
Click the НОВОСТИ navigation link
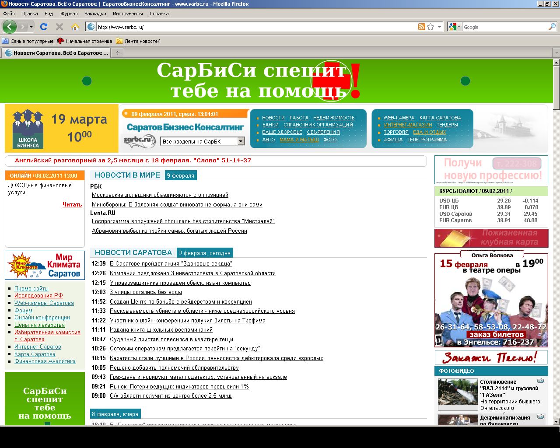(273, 118)
